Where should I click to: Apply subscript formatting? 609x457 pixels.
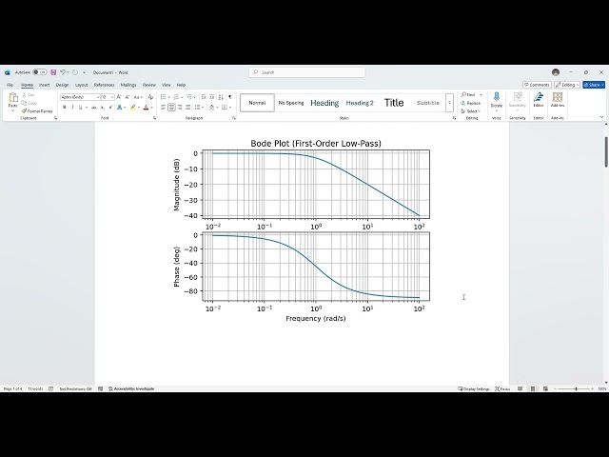tap(102, 108)
